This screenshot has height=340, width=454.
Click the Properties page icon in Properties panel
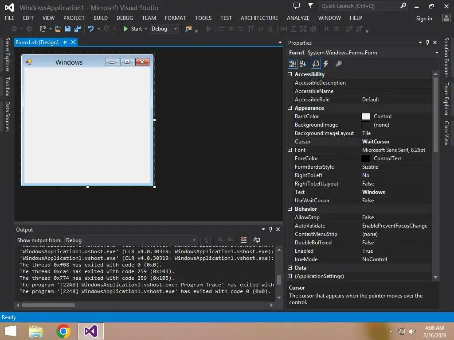316,64
